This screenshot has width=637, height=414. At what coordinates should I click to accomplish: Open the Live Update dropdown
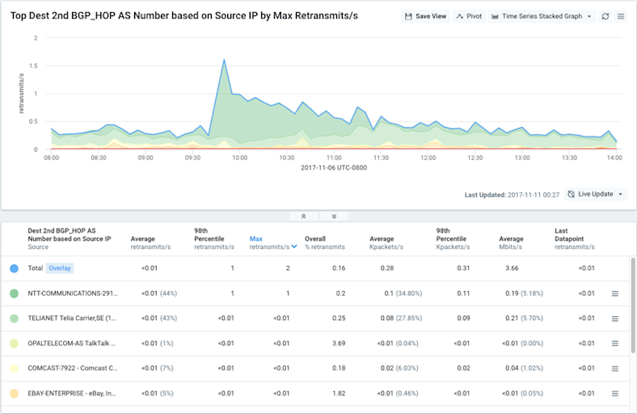coord(596,194)
